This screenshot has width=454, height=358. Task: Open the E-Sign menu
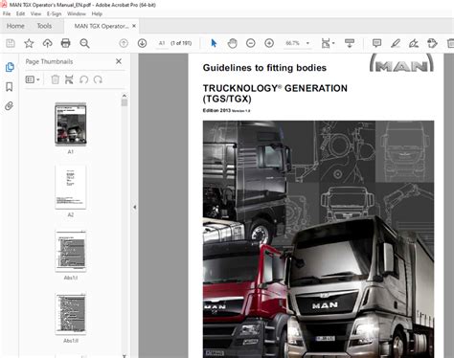[54, 13]
